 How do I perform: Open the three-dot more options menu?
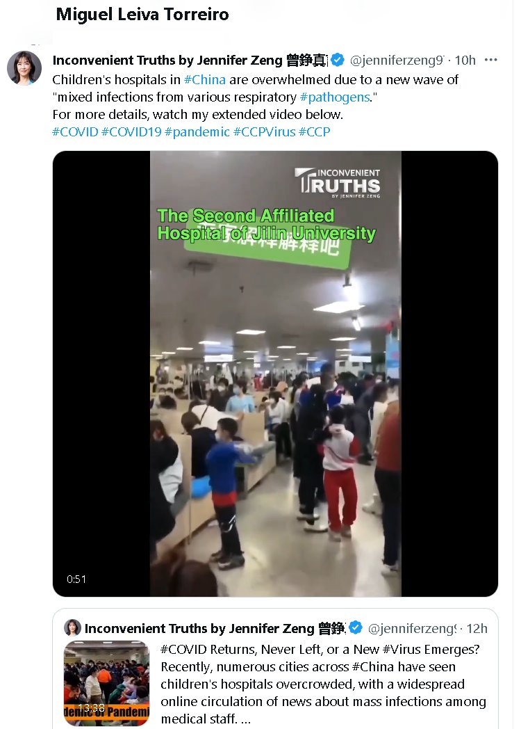pyautogui.click(x=490, y=60)
